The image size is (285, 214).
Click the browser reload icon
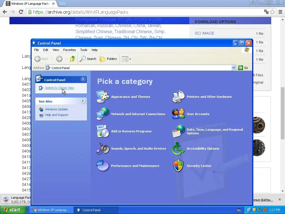click(x=21, y=12)
